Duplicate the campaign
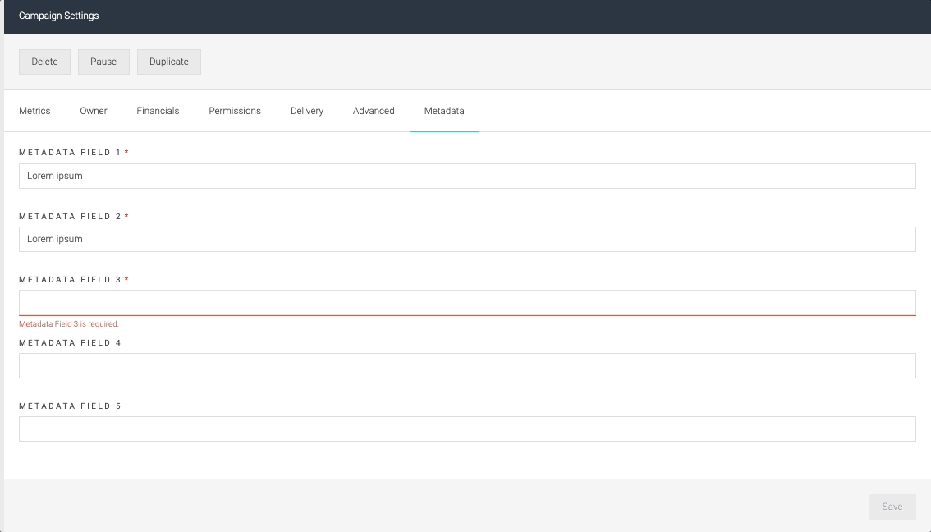 (x=168, y=62)
